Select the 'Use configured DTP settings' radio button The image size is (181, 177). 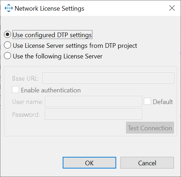7,34
